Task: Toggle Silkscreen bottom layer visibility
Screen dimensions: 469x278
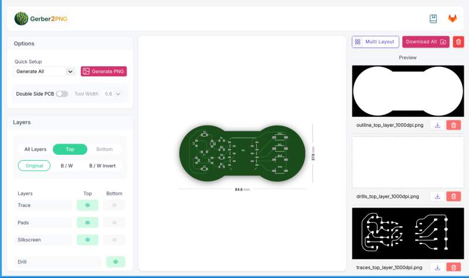Action: tap(114, 240)
